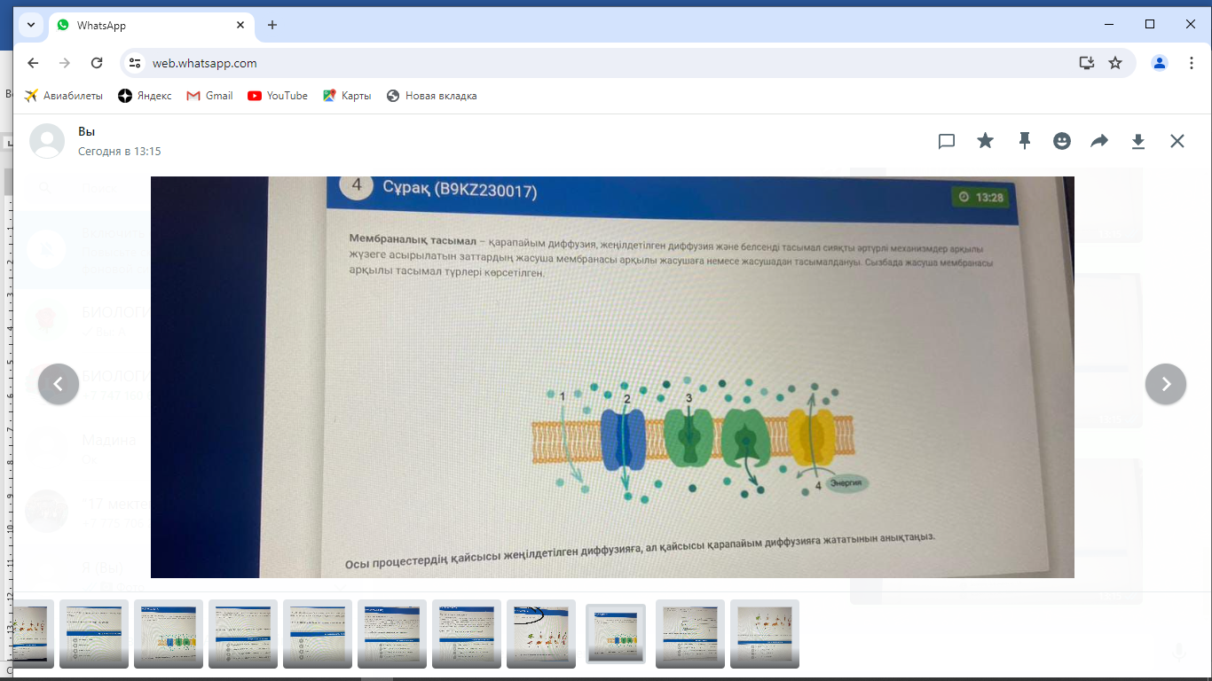
Task: Open the Chrome profile menu
Action: click(1160, 63)
